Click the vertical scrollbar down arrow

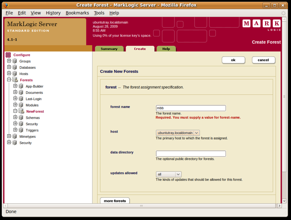[x=284, y=201]
